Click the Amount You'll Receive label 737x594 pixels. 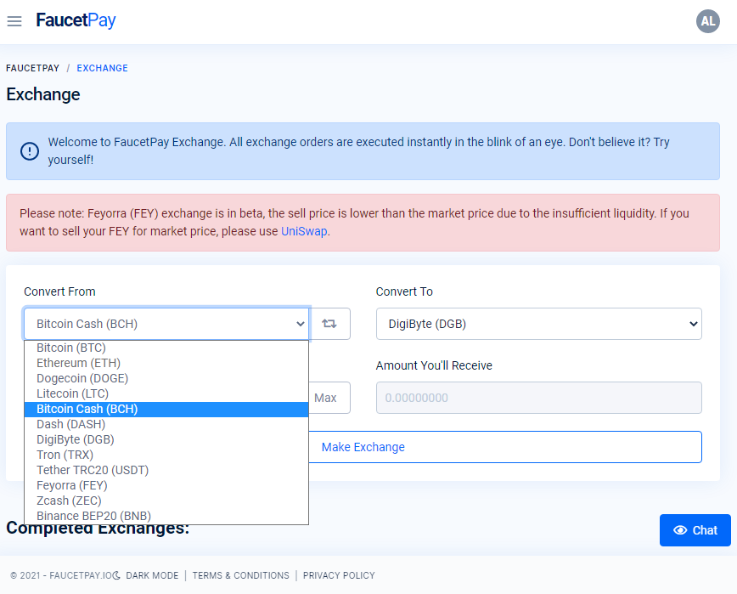(434, 365)
